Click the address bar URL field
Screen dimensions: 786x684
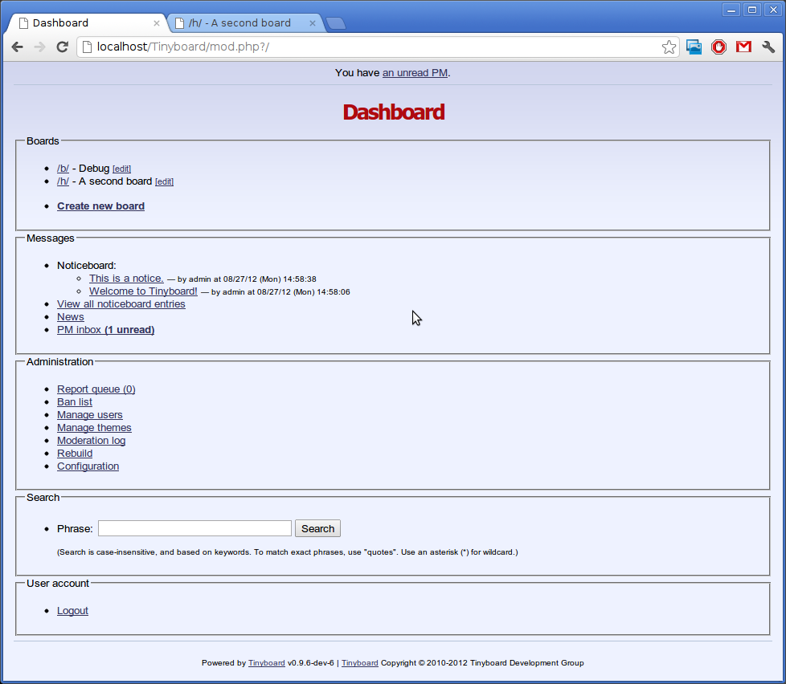[370, 47]
